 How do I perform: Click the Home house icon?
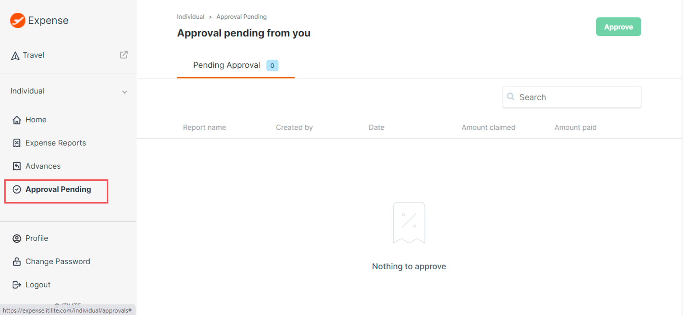(16, 120)
